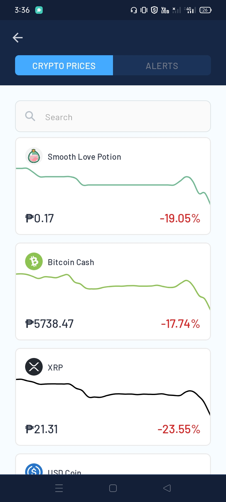
Task: Focus the Search input field
Action: 113,116
